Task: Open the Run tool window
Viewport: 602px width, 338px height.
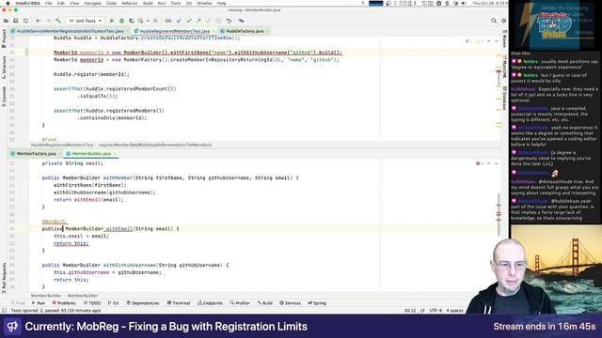Action: (39, 303)
